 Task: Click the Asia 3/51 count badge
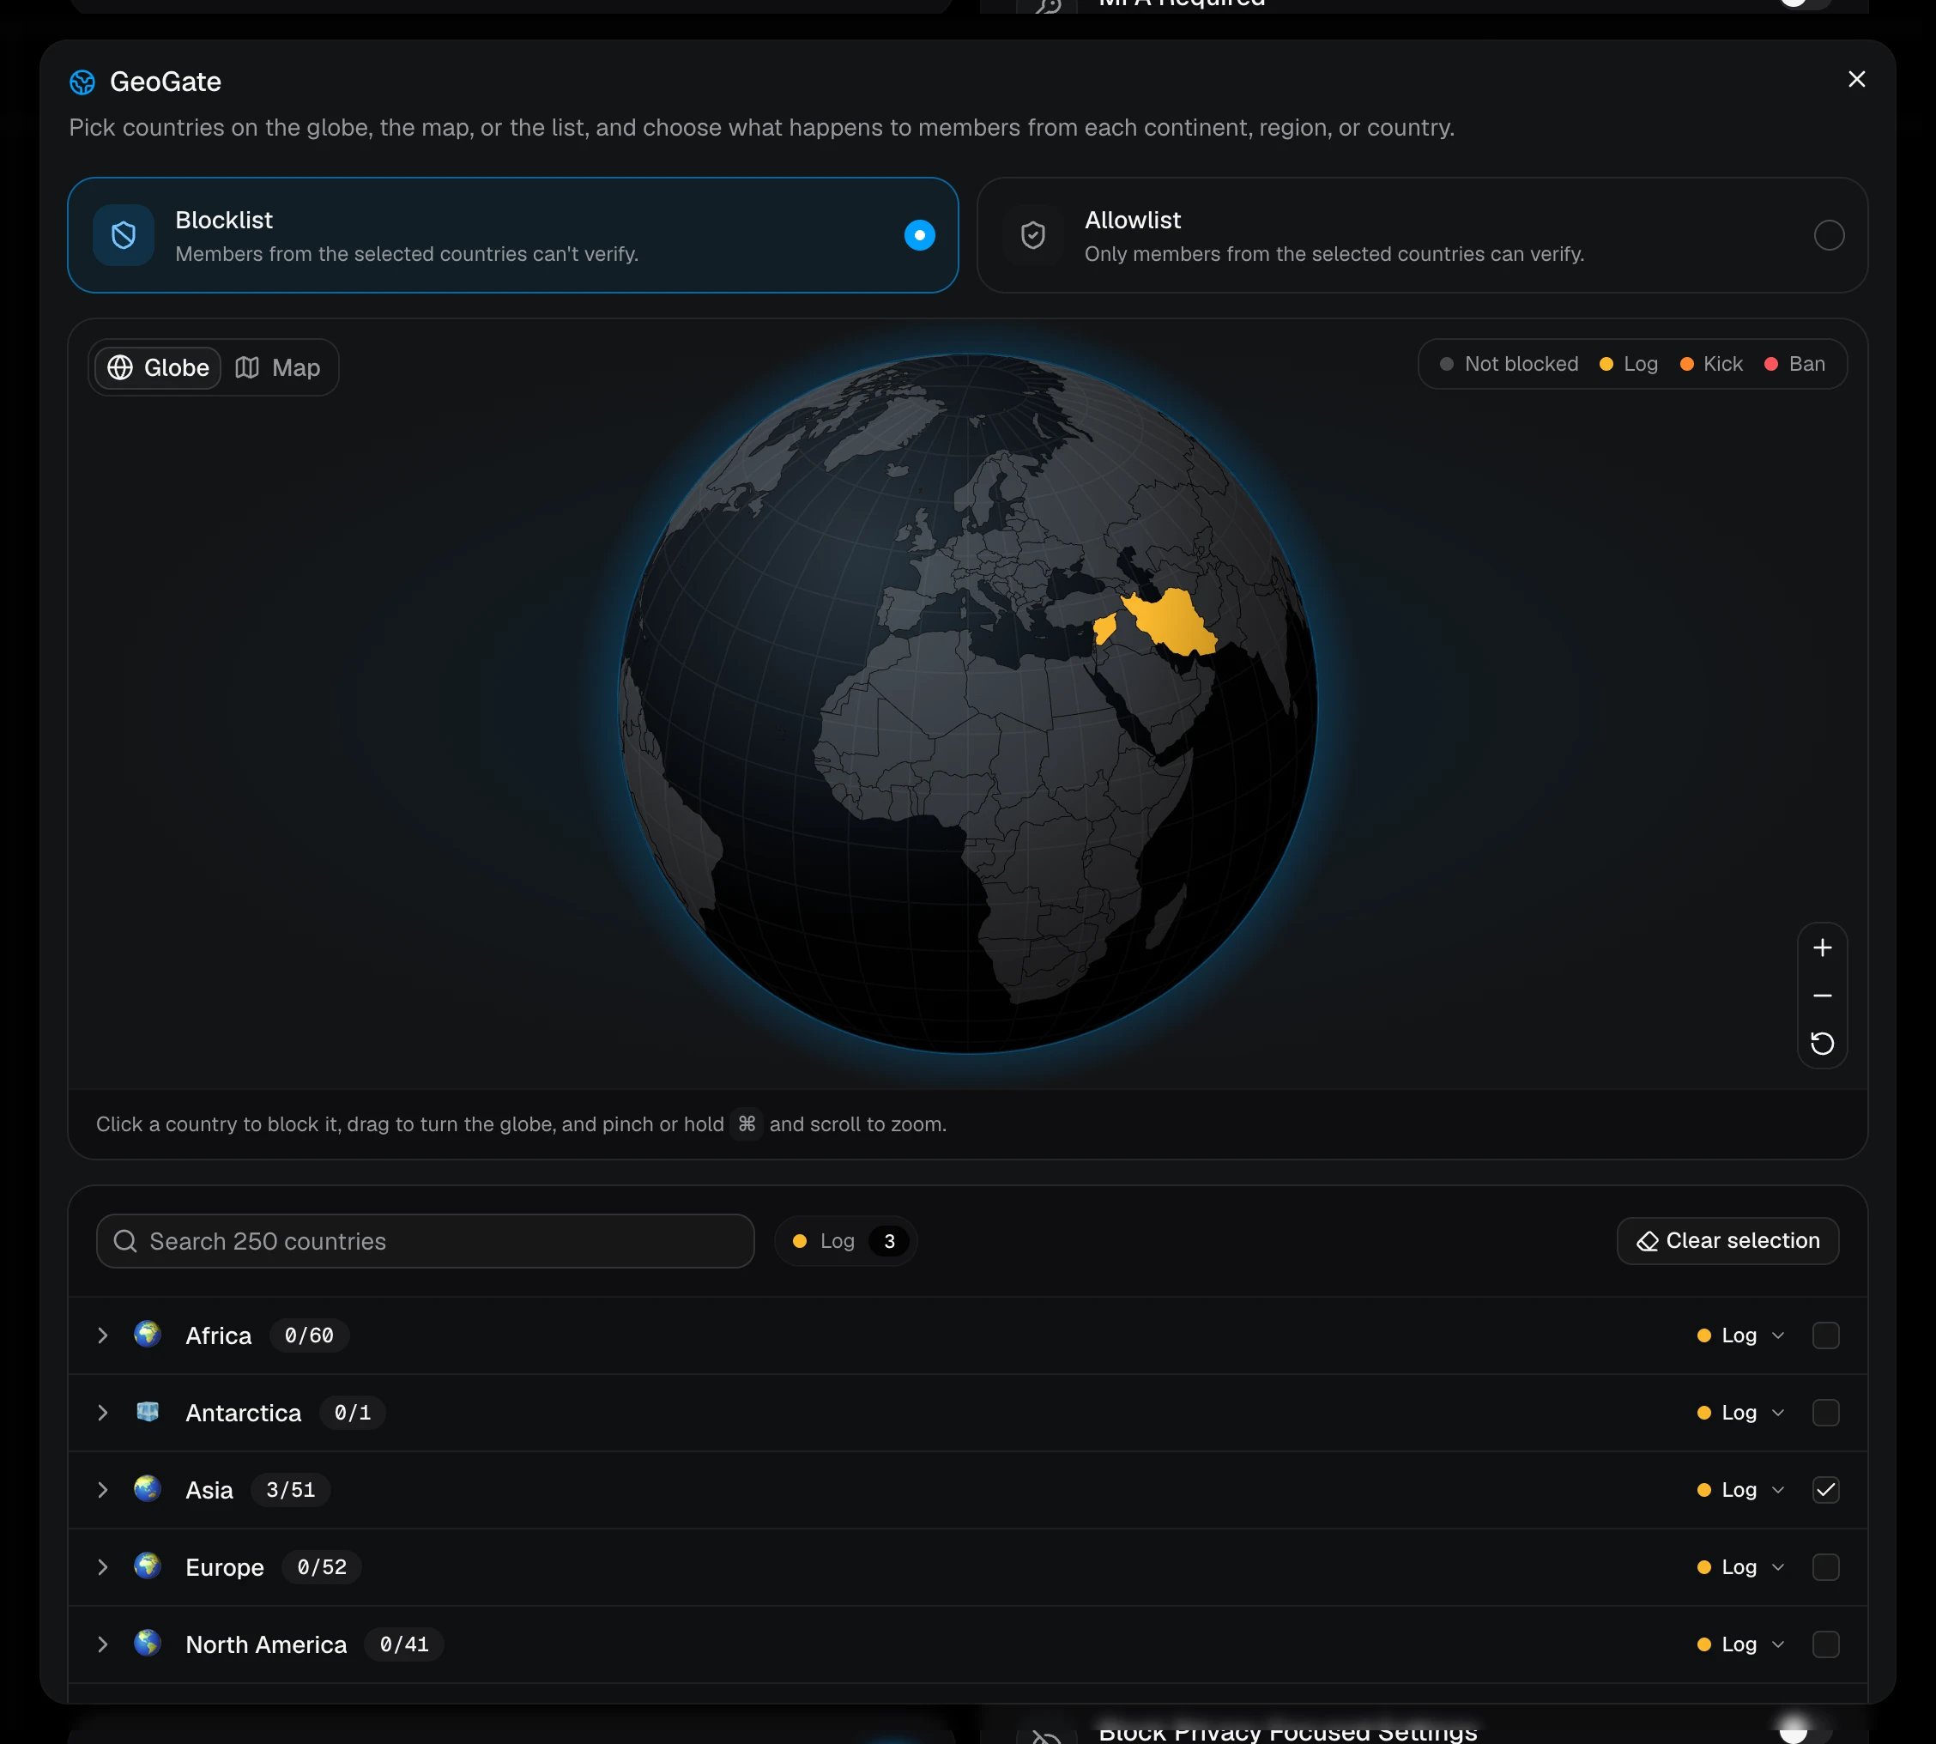(290, 1490)
